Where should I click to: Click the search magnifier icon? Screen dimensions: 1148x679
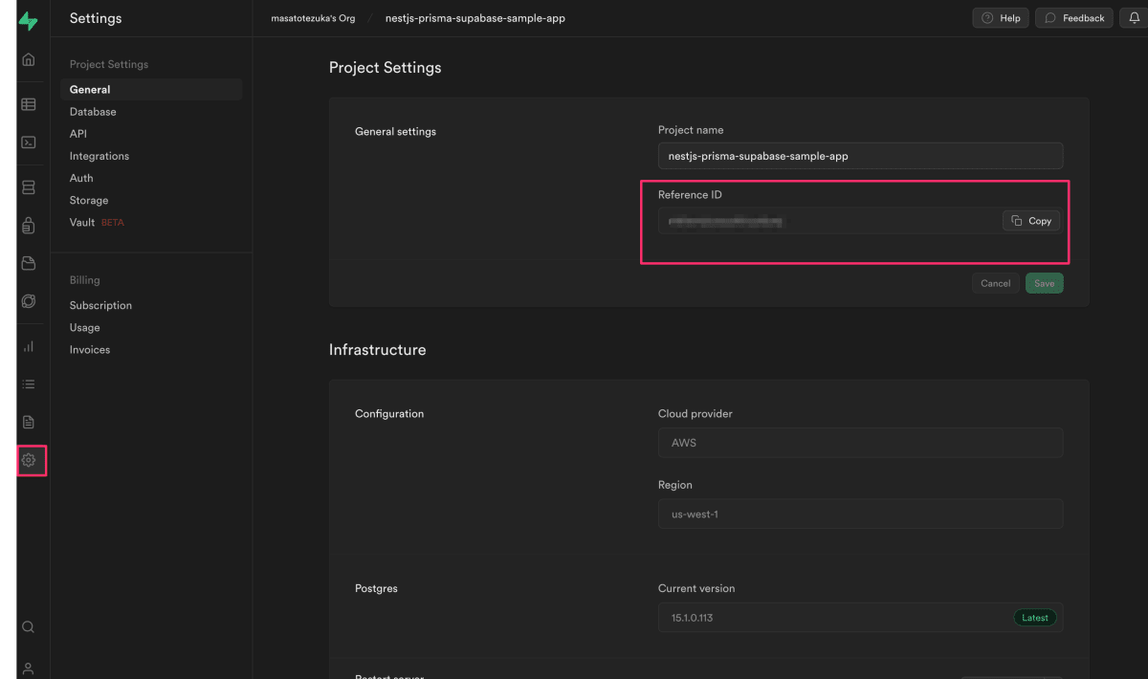pos(29,627)
